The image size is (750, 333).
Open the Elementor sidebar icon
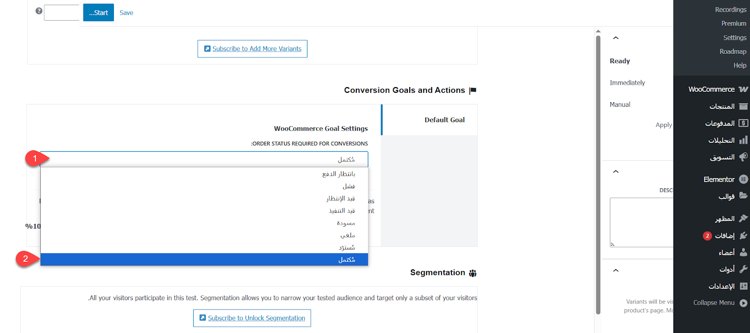[743, 179]
